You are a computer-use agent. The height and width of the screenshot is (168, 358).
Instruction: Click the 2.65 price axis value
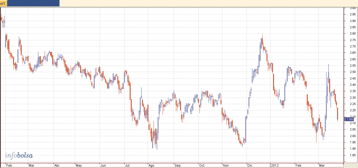click(353, 53)
